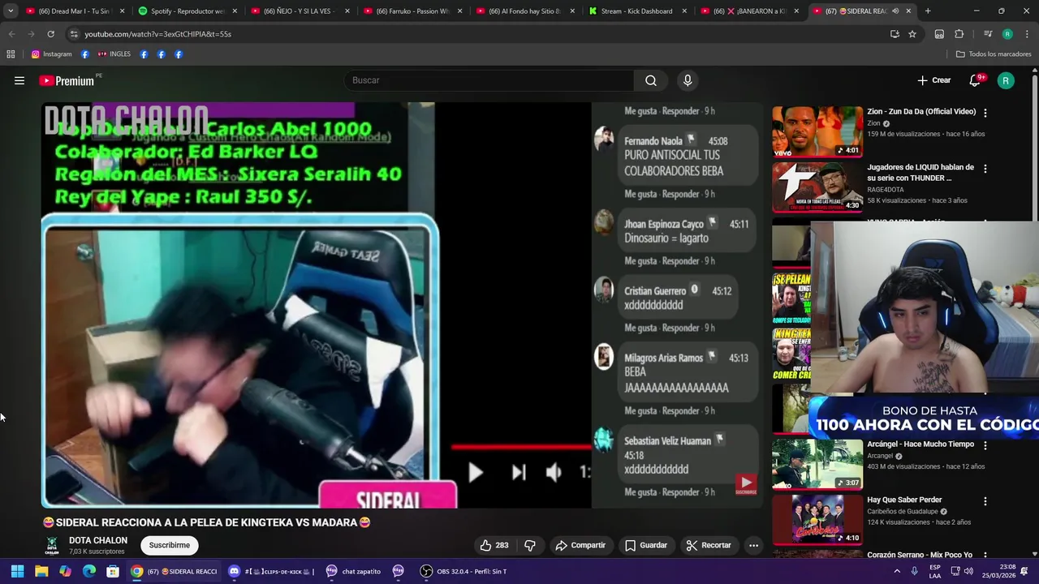Open the Discord clips-de-kick taskbar window

click(x=271, y=571)
